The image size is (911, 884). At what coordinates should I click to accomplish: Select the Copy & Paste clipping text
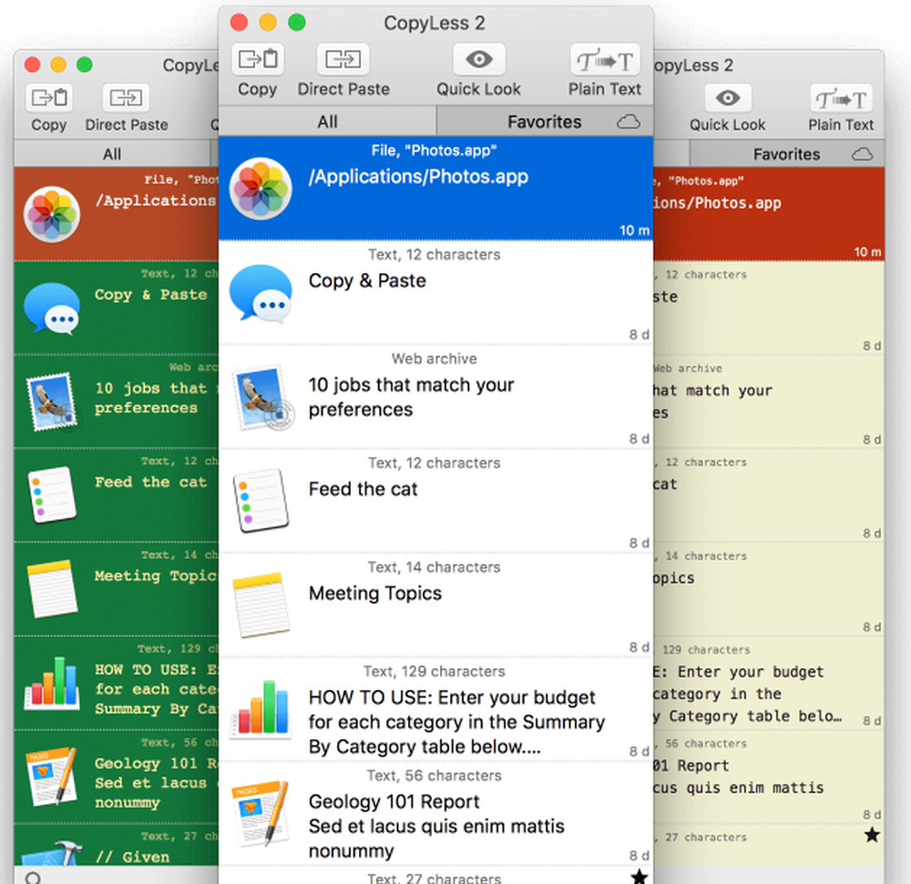tap(367, 281)
